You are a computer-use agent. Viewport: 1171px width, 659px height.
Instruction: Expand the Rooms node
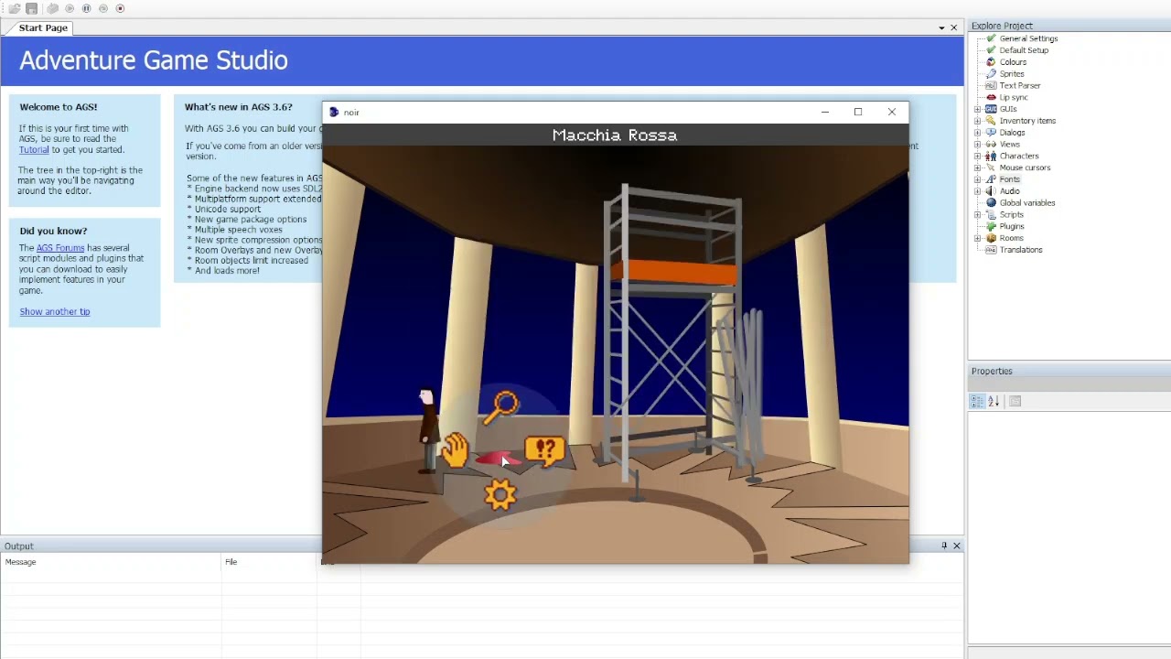(x=977, y=238)
